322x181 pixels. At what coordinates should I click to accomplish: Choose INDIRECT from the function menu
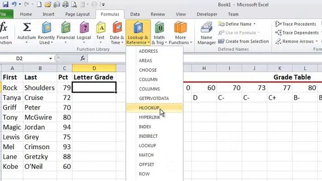pyautogui.click(x=154, y=136)
